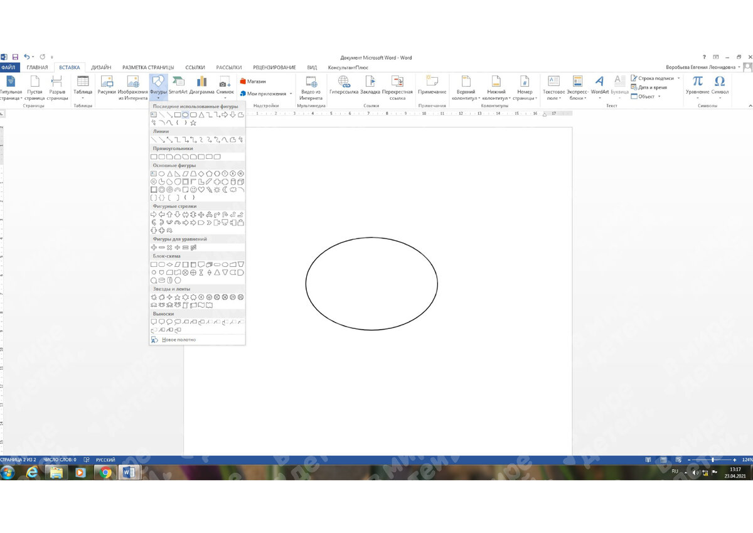753x533 pixels.
Task: Pick the up block arrow under Фигурные стрелки
Action: coord(169,214)
